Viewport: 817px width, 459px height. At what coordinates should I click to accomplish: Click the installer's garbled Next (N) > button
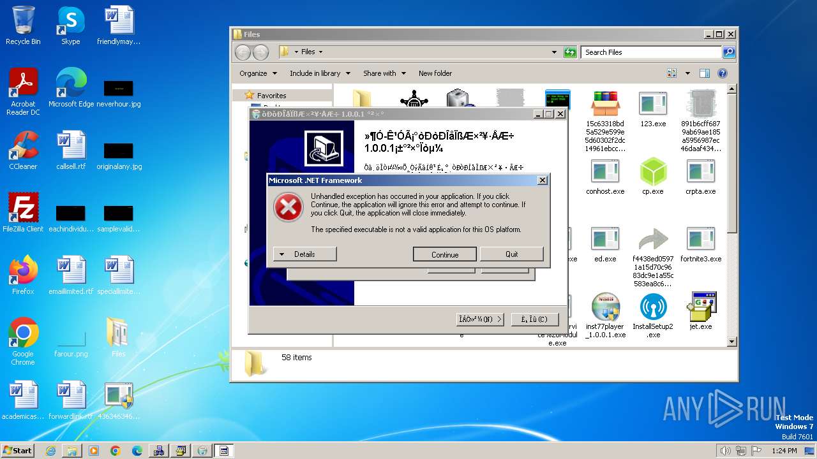(481, 319)
